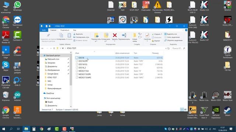
Task: Click Select all (Выделить все) item
Action: pos(171,34)
